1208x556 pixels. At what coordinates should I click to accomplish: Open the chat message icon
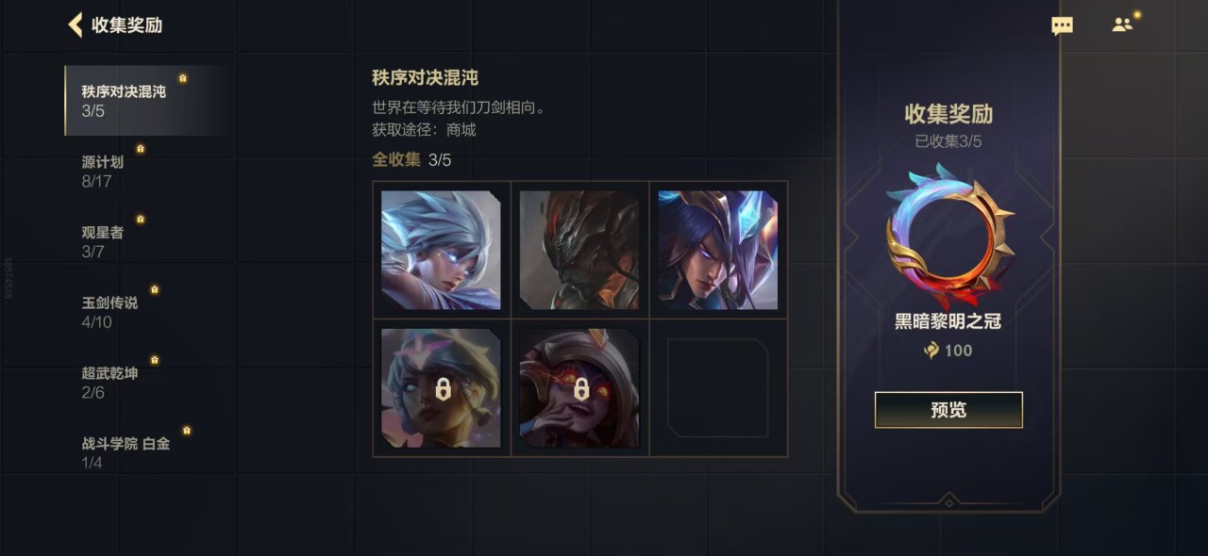(1062, 26)
